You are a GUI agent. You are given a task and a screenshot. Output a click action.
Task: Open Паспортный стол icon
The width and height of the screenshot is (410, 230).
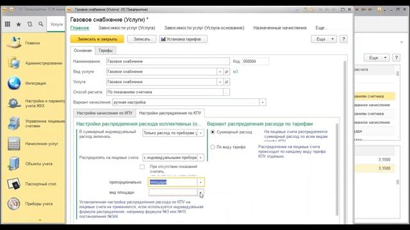click(14, 184)
